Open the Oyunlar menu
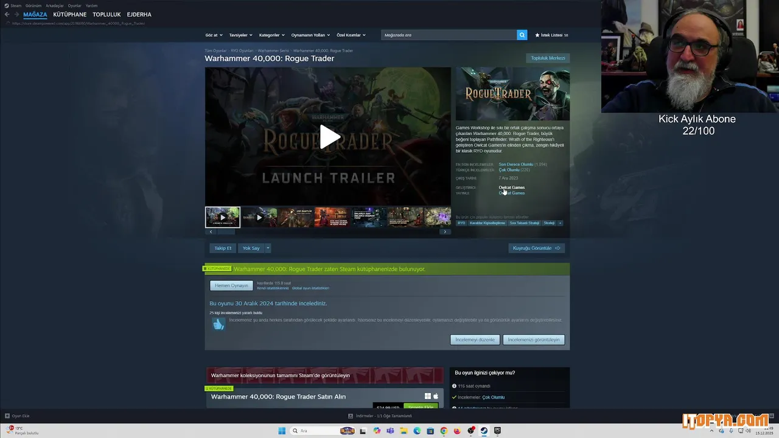 pos(74,5)
